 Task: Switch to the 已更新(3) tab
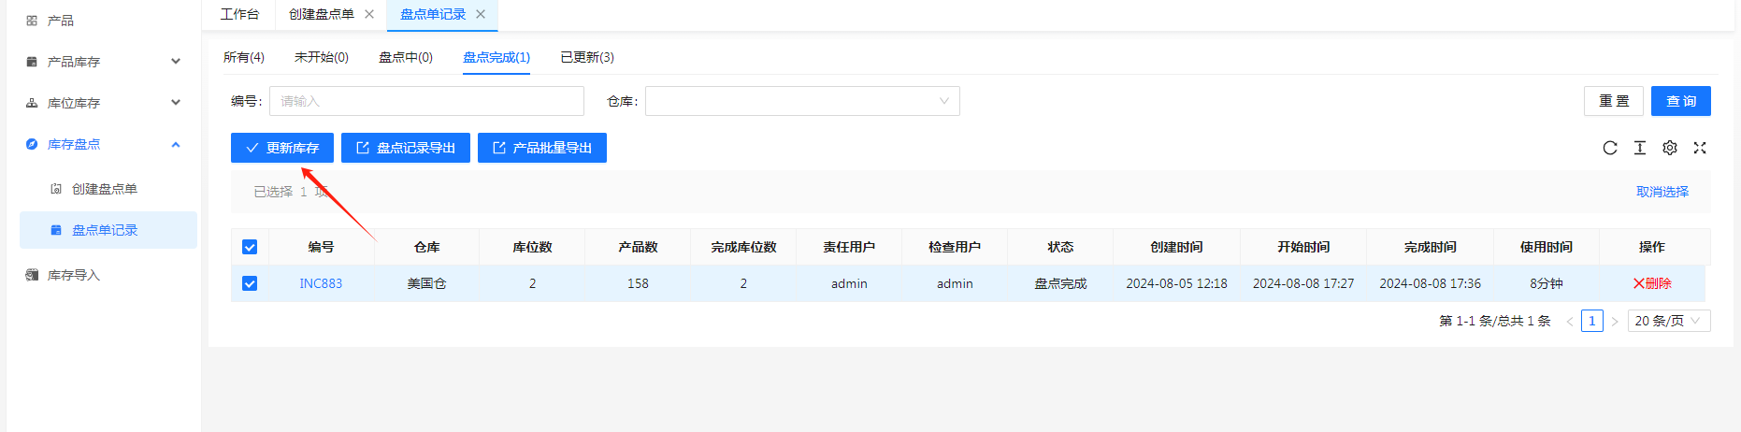tap(586, 57)
